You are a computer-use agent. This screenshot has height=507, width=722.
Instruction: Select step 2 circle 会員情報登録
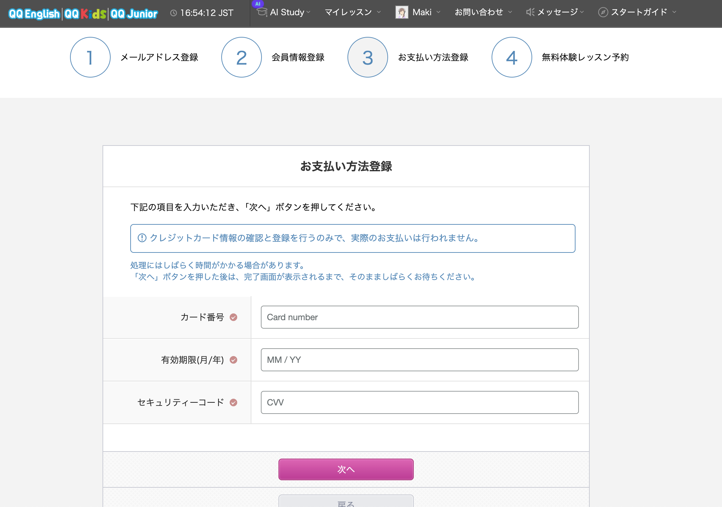242,57
